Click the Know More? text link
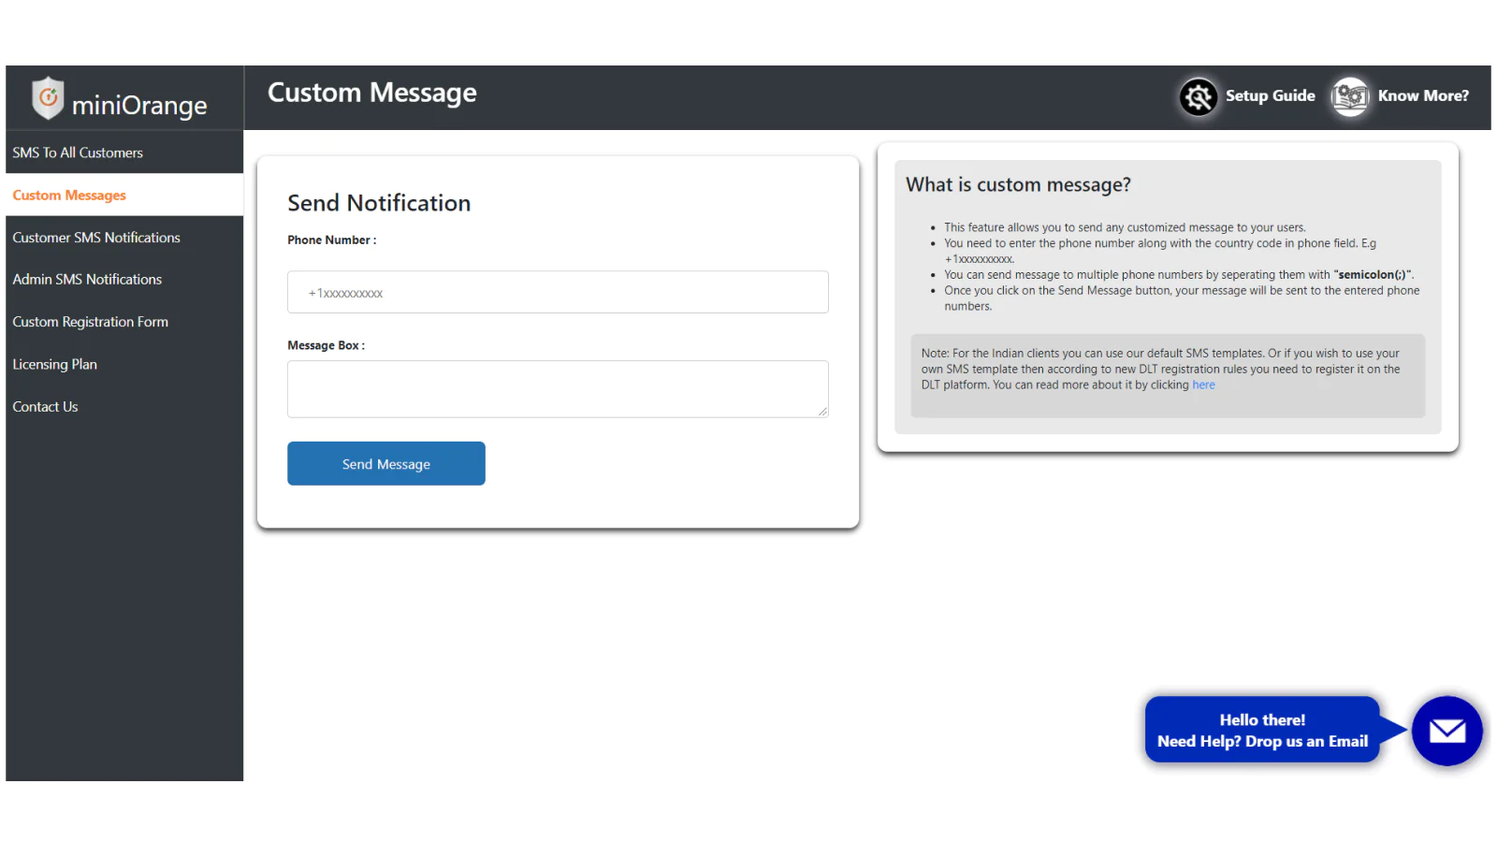 (1423, 95)
